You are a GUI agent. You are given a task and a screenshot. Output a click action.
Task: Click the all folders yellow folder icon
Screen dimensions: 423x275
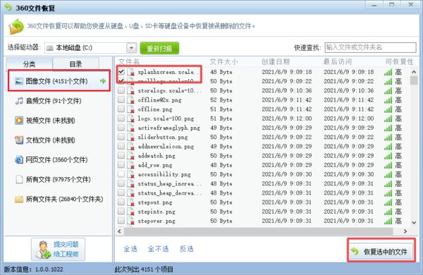(x=19, y=199)
